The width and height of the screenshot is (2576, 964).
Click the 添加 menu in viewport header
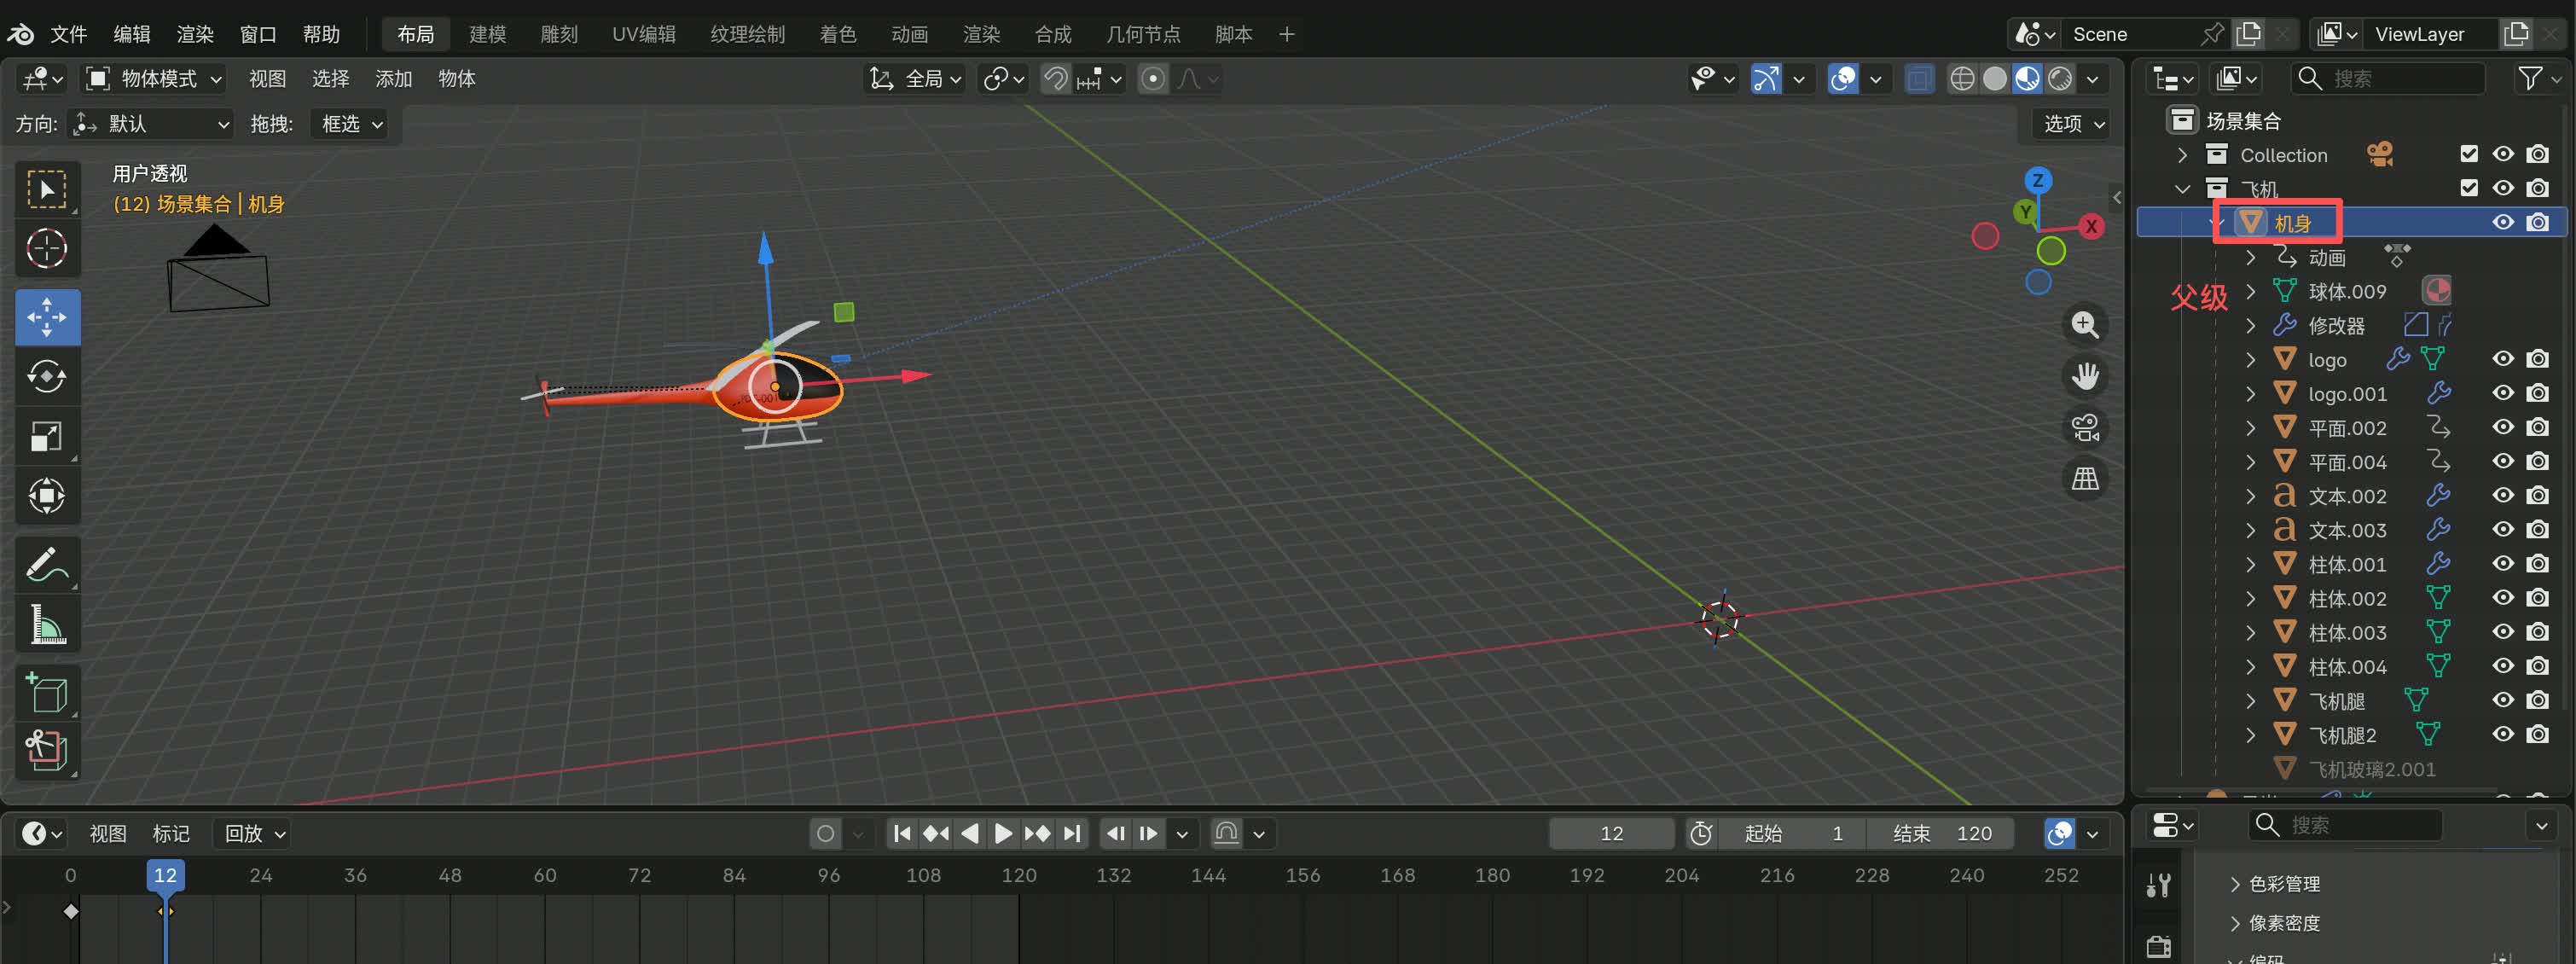(393, 79)
